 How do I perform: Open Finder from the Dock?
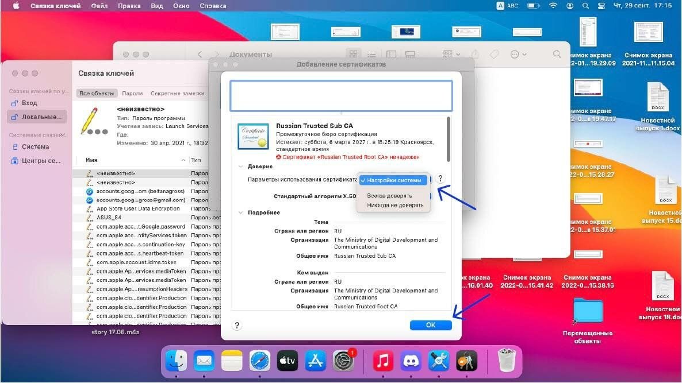[176, 361]
